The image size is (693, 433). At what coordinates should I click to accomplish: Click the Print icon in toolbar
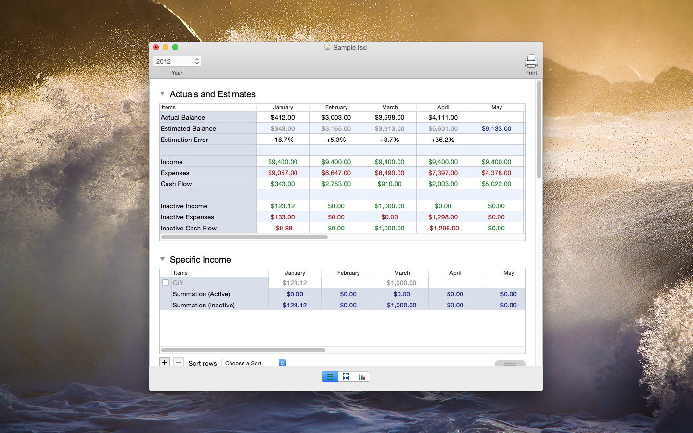pyautogui.click(x=531, y=62)
